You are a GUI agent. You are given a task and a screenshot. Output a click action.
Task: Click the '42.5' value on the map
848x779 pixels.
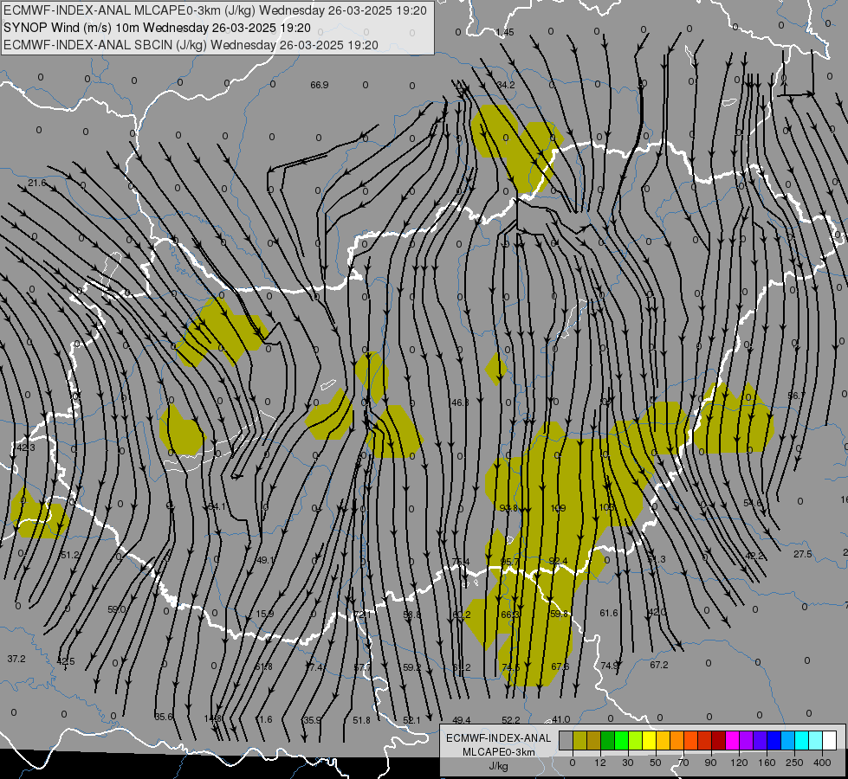(x=66, y=661)
